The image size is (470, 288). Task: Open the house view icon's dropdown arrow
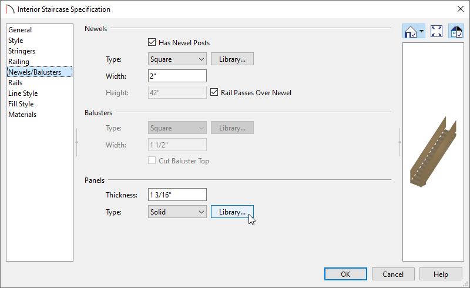pyautogui.click(x=421, y=31)
